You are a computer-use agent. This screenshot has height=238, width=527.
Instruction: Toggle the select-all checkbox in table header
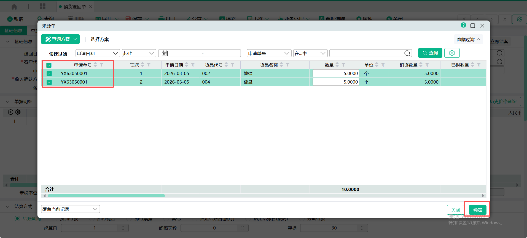pyautogui.click(x=49, y=65)
